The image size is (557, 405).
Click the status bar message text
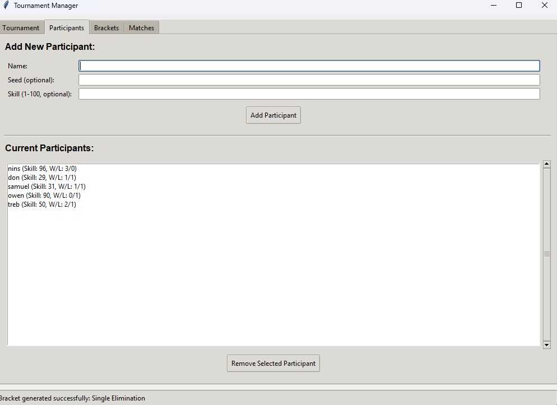(x=73, y=398)
